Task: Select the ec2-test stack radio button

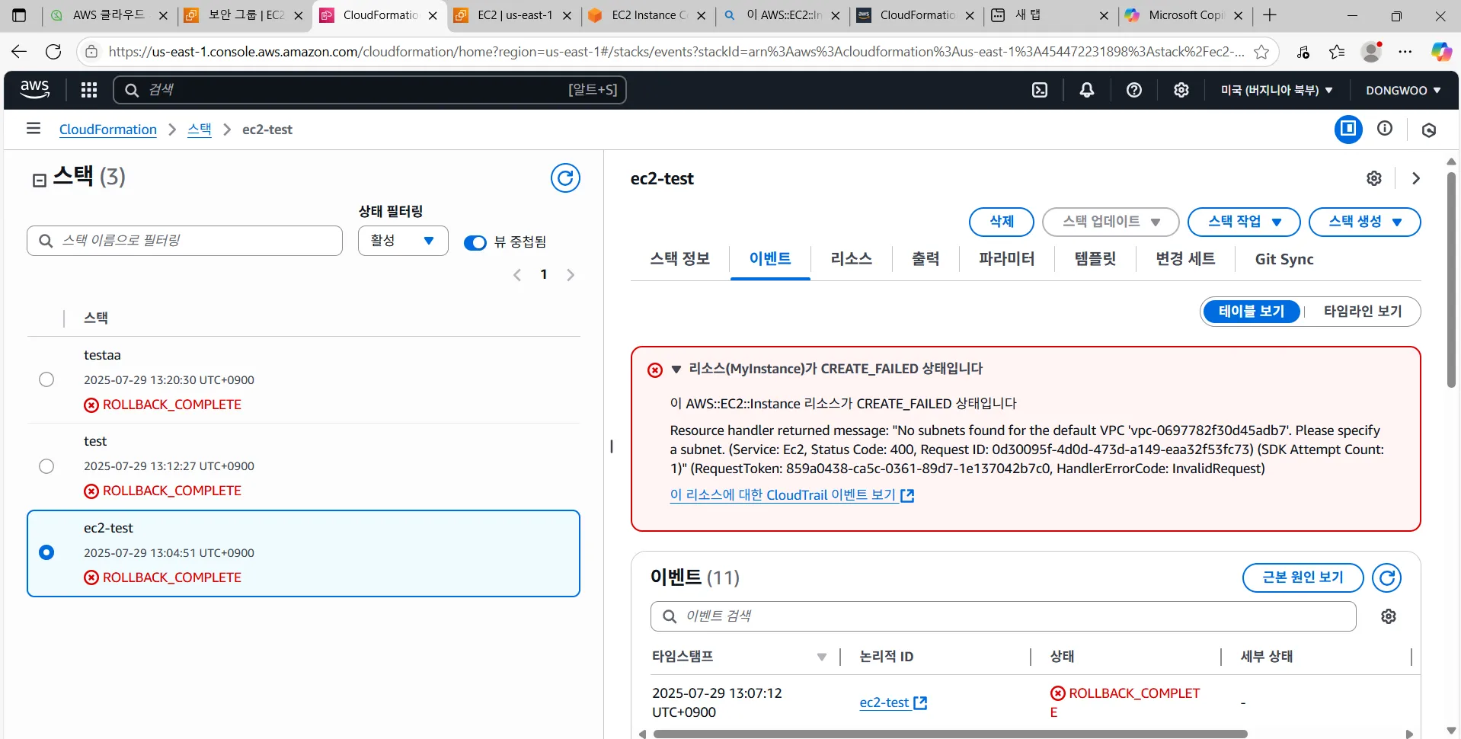Action: coord(46,552)
